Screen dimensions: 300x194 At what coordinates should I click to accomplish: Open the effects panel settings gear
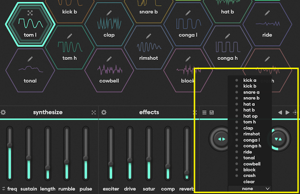pyautogui.click(x=104, y=113)
